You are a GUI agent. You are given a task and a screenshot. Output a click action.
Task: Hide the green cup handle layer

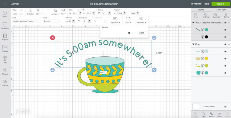(x=225, y=66)
